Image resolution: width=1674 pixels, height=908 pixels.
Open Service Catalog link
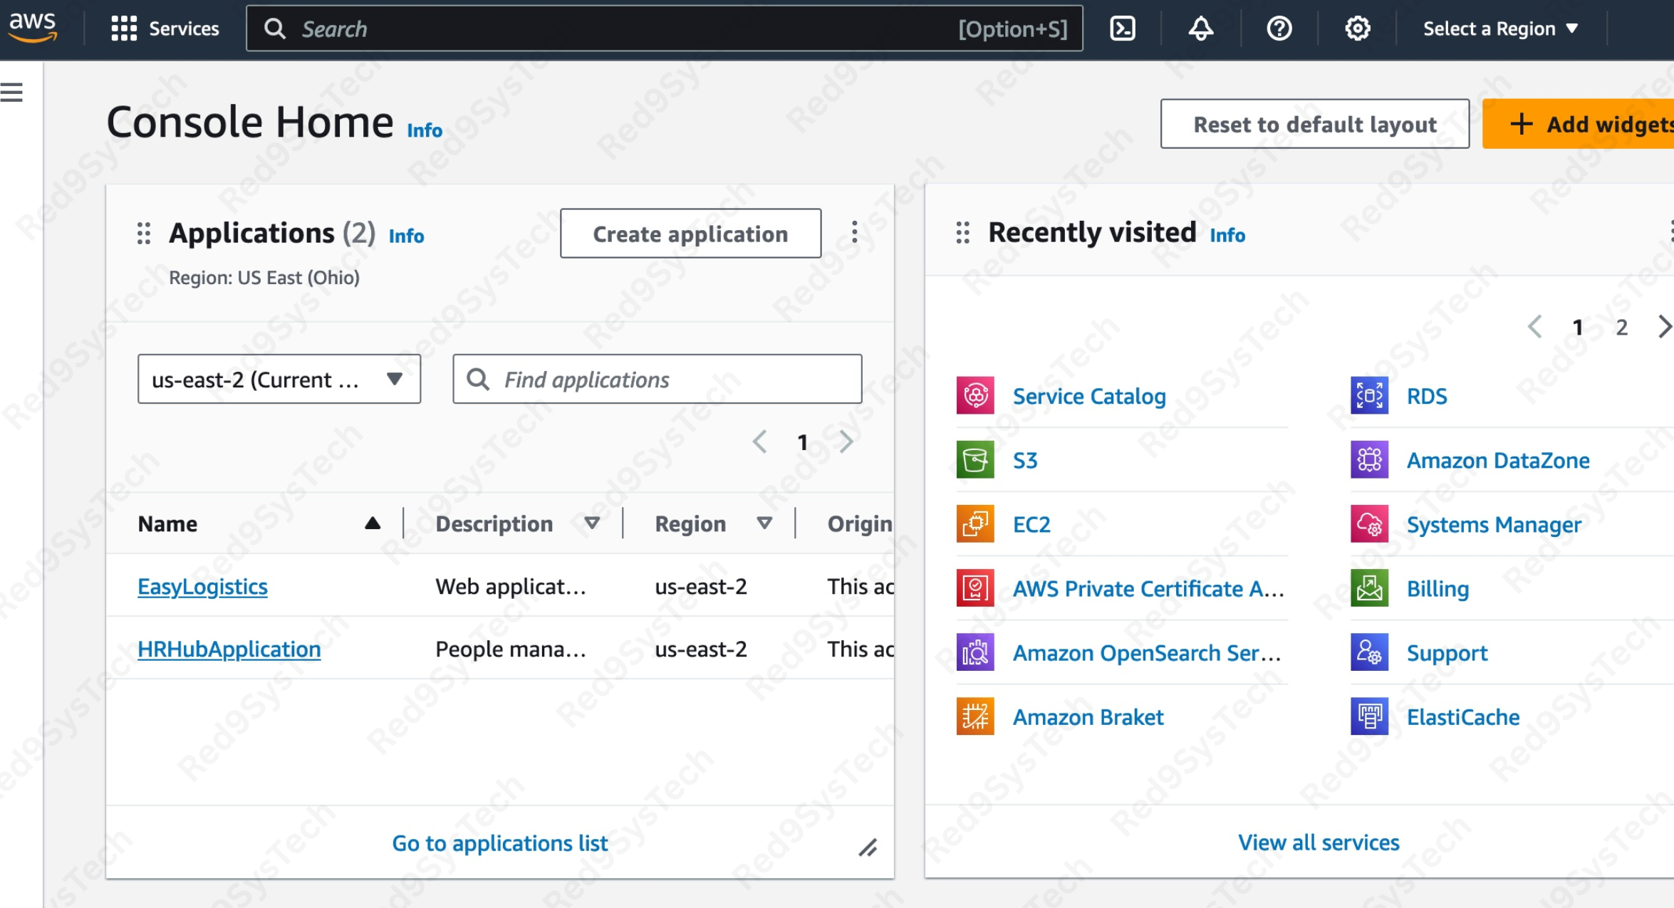pyautogui.click(x=1089, y=396)
